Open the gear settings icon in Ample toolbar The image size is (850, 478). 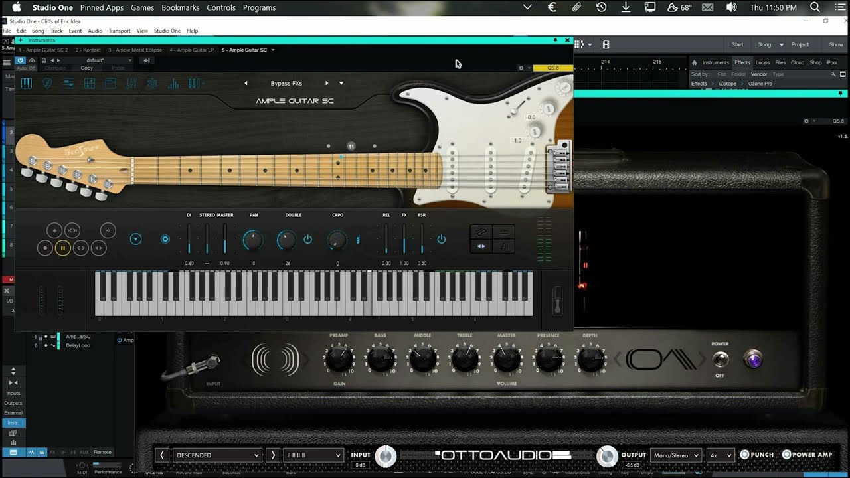(x=152, y=84)
